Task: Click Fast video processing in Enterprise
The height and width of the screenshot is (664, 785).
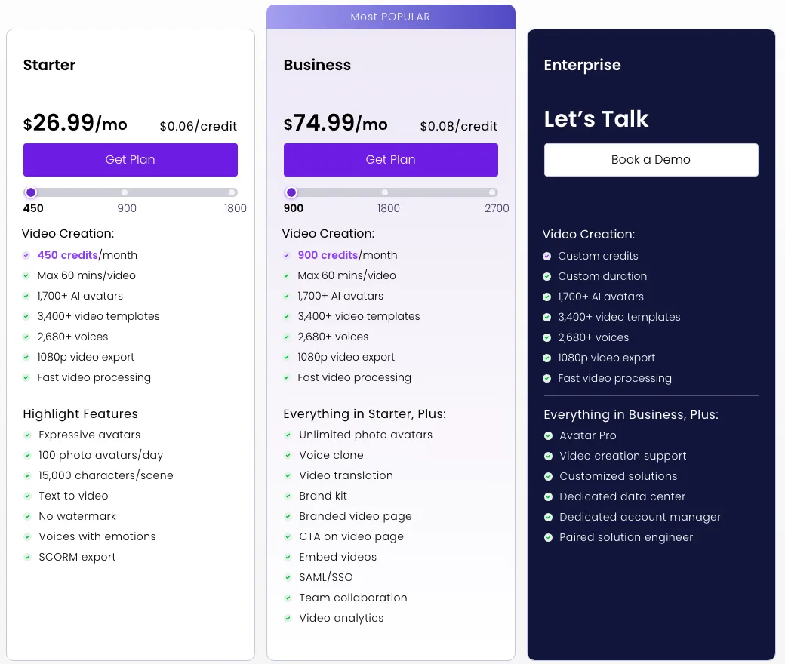Action: point(614,378)
